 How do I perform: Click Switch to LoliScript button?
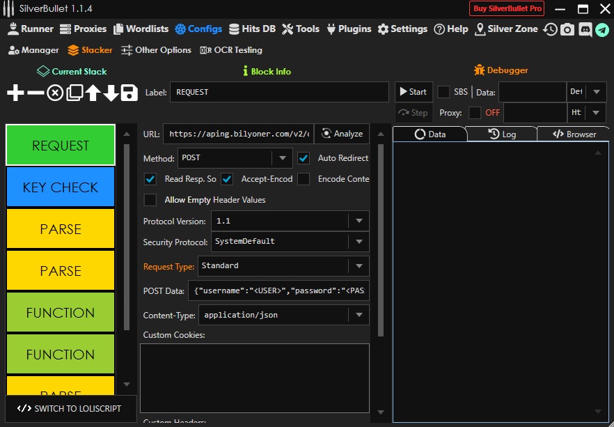(x=70, y=409)
